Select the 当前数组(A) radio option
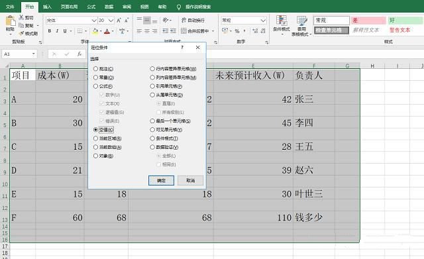The width and height of the screenshot is (424, 259). pyautogui.click(x=95, y=147)
